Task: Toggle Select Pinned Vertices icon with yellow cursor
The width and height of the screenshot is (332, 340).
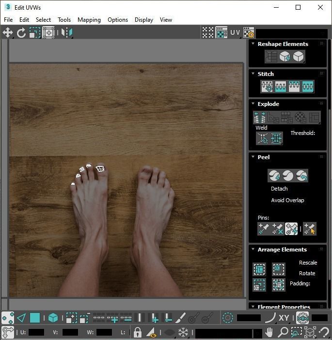Action: [x=310, y=229]
